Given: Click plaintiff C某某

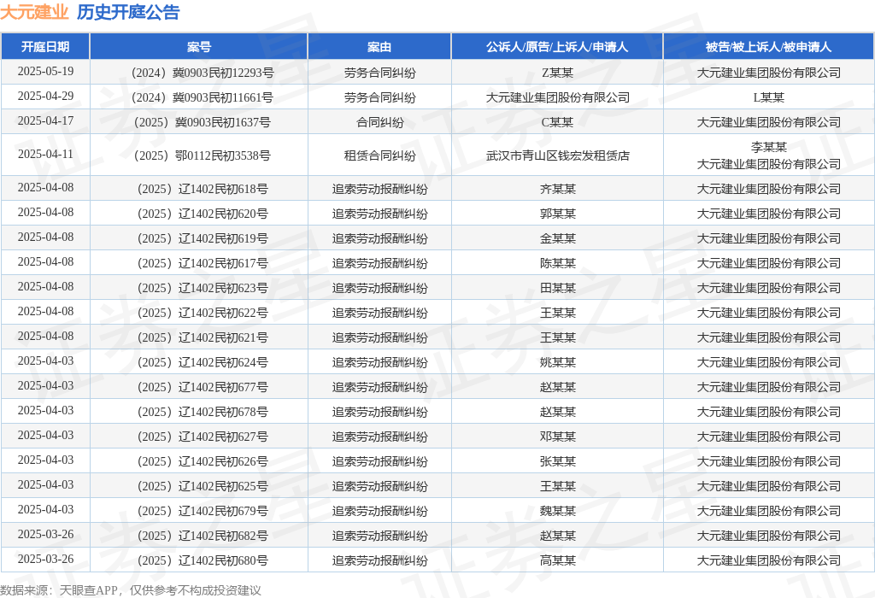Looking at the screenshot, I should click(x=557, y=122).
